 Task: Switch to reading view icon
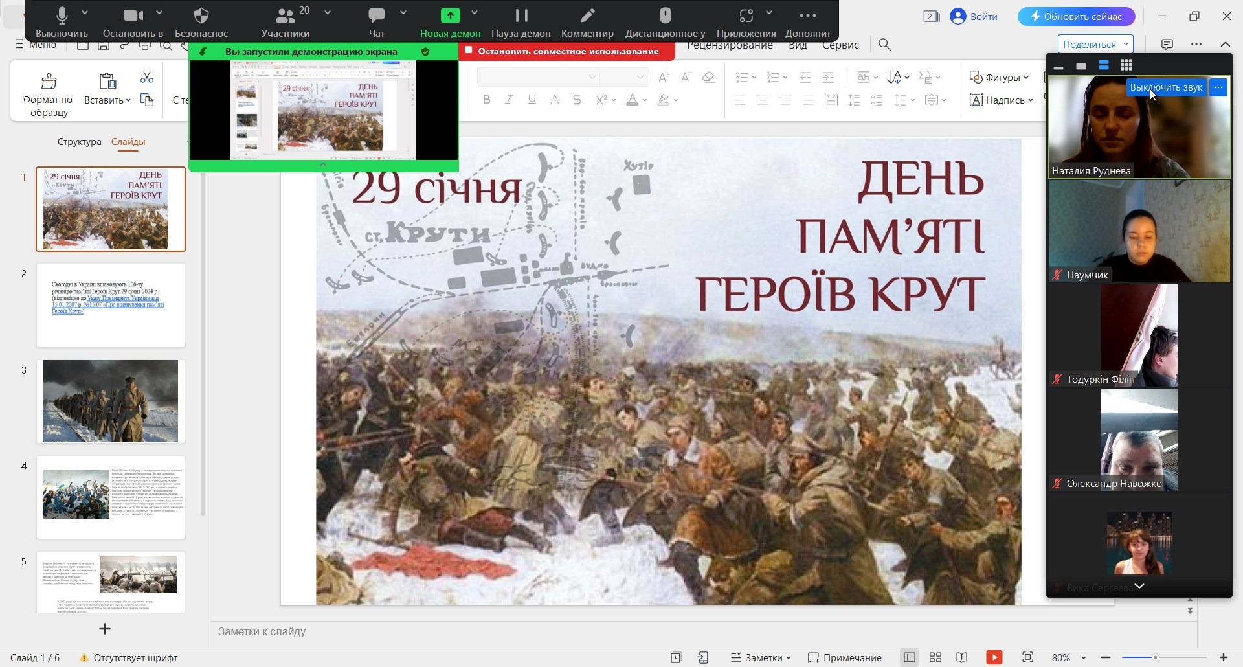(962, 658)
